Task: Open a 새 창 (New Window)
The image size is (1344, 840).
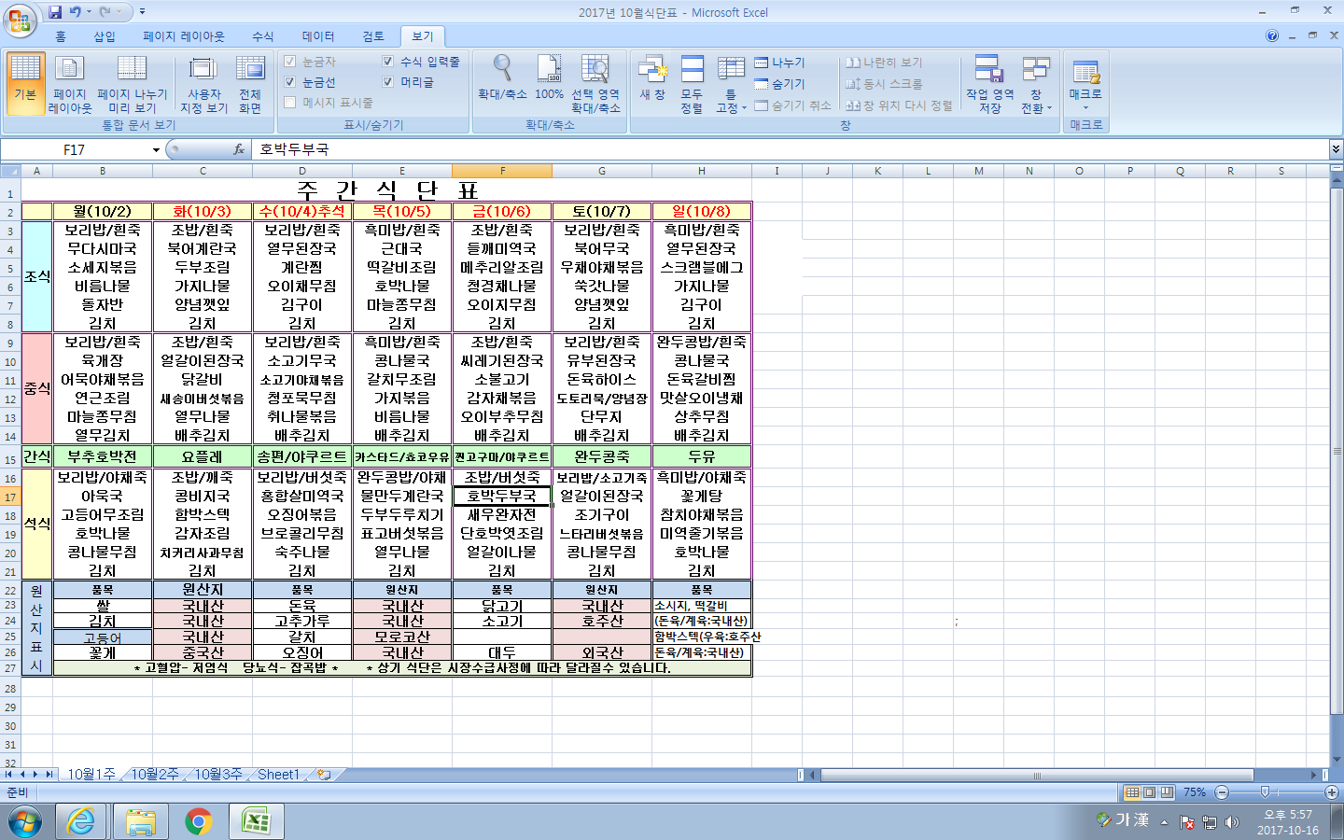Action: [x=652, y=77]
